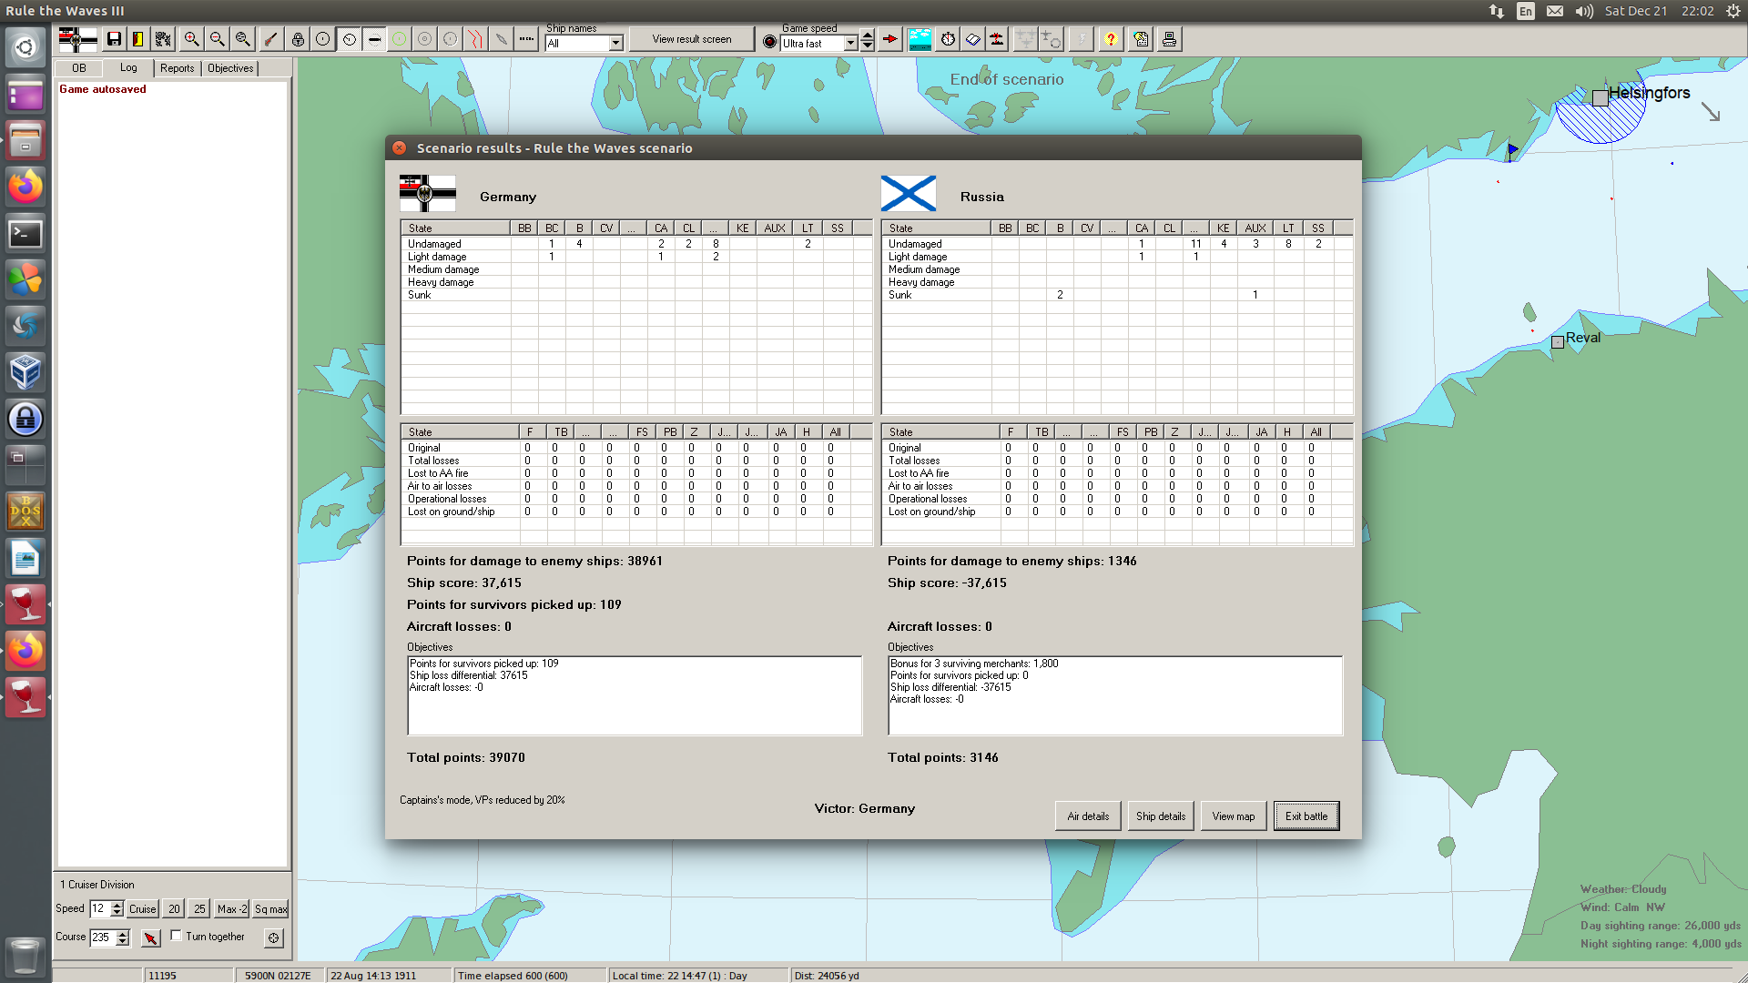Screen dimensions: 1748x983
Task: Click the printer toolbar icon
Action: point(1170,39)
